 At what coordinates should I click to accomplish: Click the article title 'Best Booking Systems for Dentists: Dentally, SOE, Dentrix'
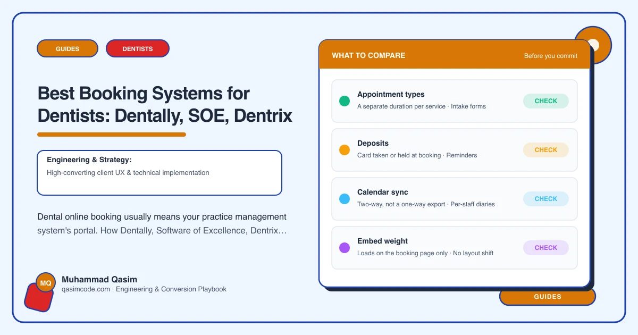165,105
